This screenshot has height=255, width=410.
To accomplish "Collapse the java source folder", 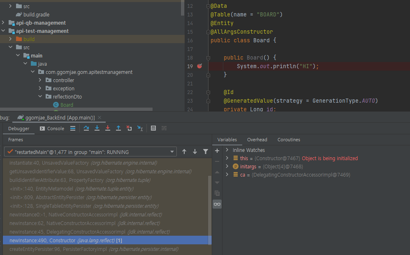I will coord(25,64).
